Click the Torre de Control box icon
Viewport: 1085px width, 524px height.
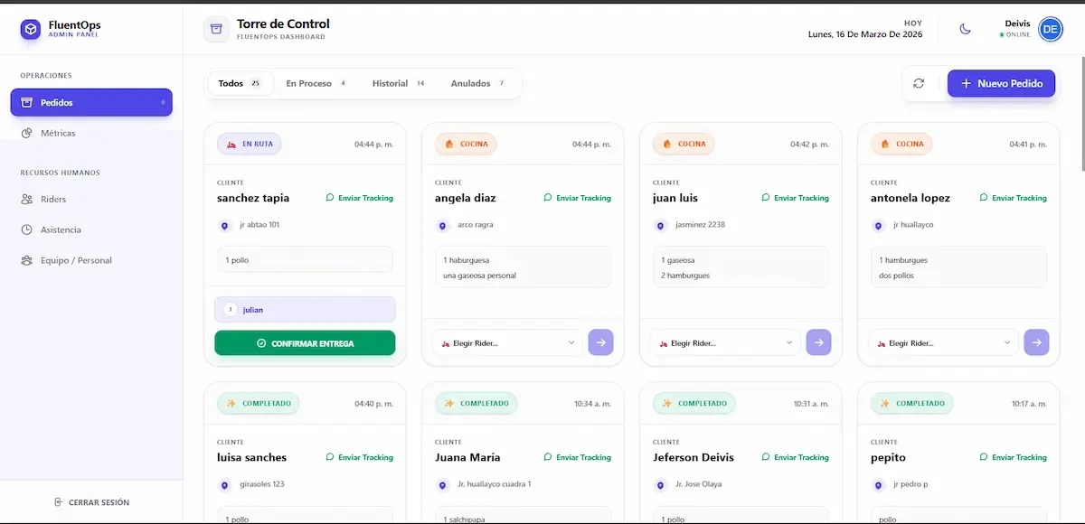(215, 29)
